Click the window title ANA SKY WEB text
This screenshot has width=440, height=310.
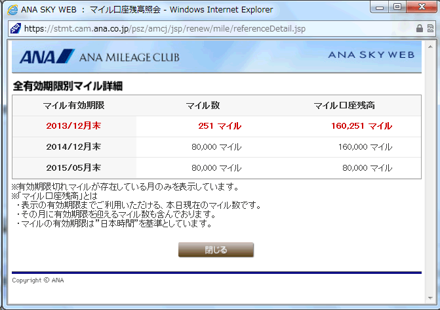pyautogui.click(x=49, y=10)
